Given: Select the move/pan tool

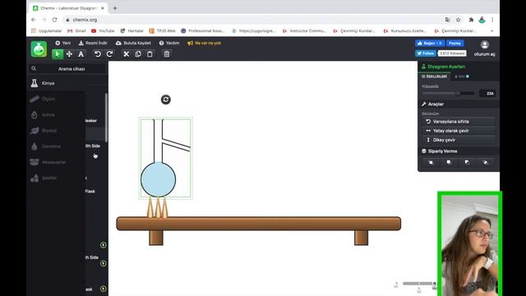Looking at the screenshot, I should coord(69,54).
